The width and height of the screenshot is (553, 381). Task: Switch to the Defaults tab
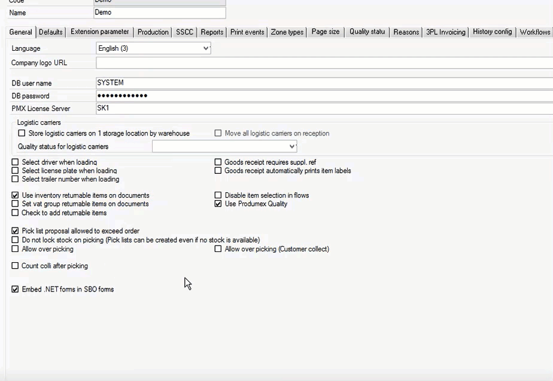pyautogui.click(x=51, y=32)
